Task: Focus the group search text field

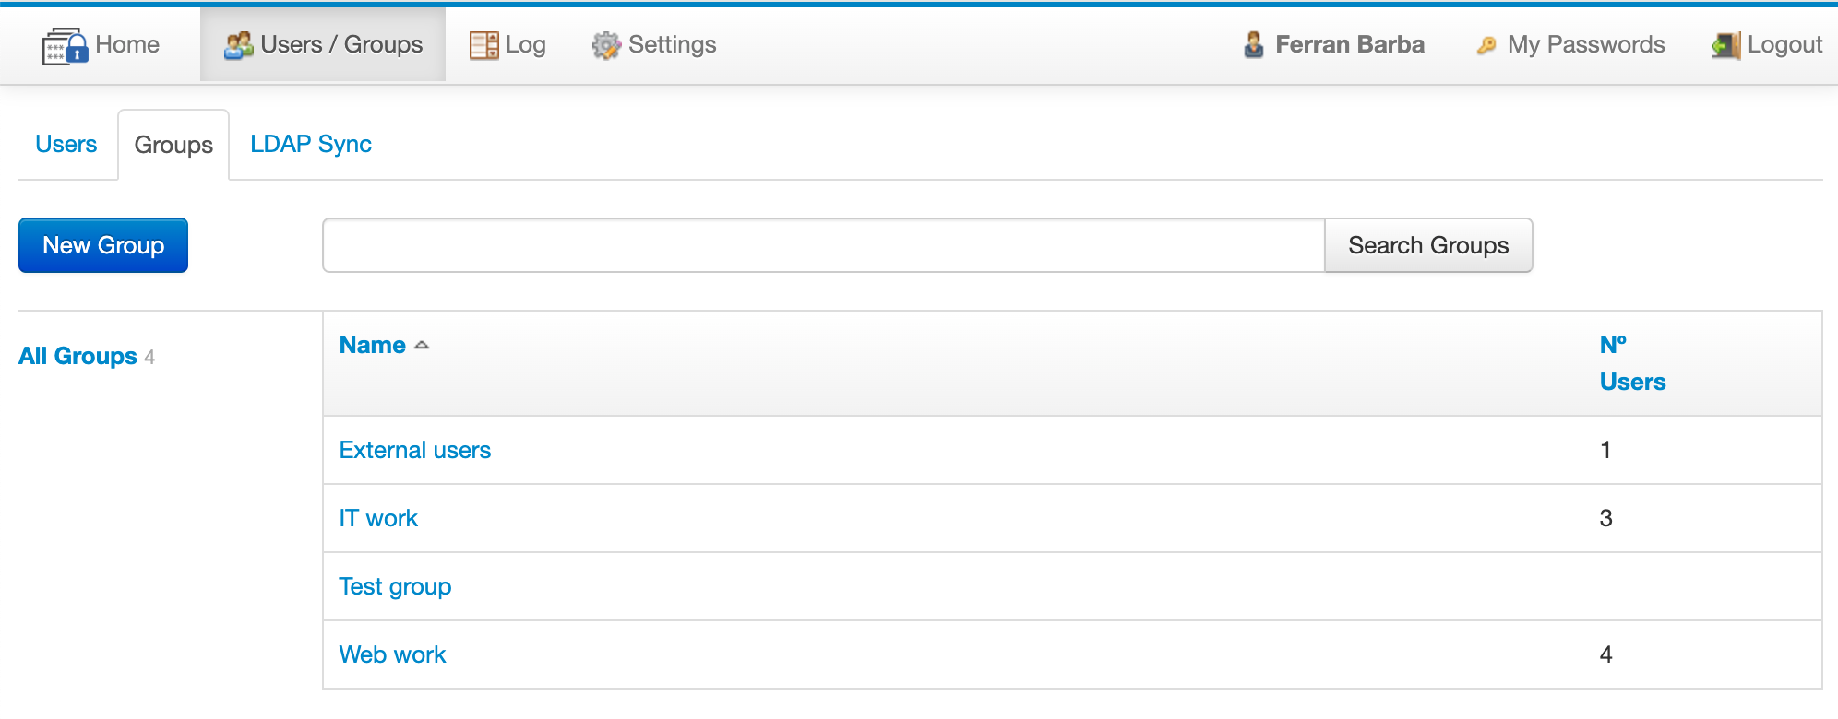Action: (x=824, y=245)
